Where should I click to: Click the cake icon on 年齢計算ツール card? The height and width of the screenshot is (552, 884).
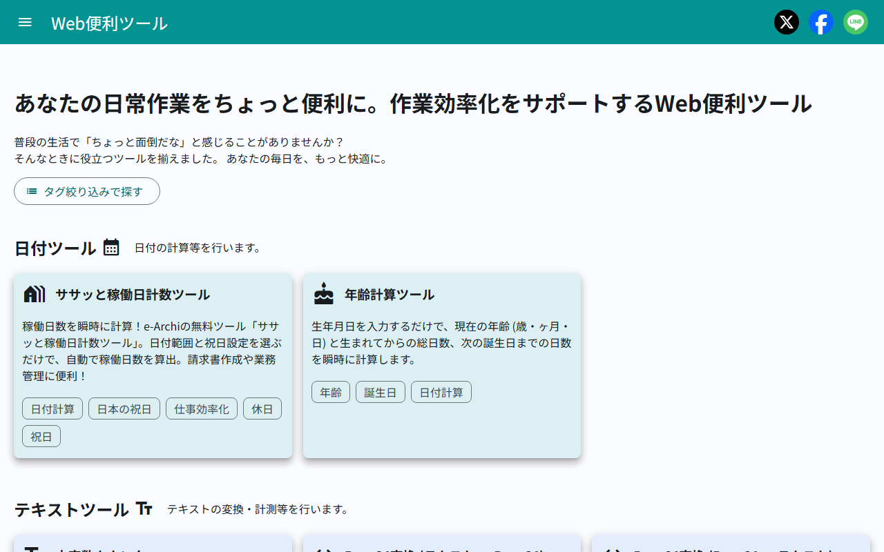[x=323, y=293]
